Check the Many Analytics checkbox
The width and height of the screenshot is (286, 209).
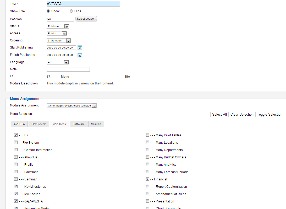[x=147, y=164]
